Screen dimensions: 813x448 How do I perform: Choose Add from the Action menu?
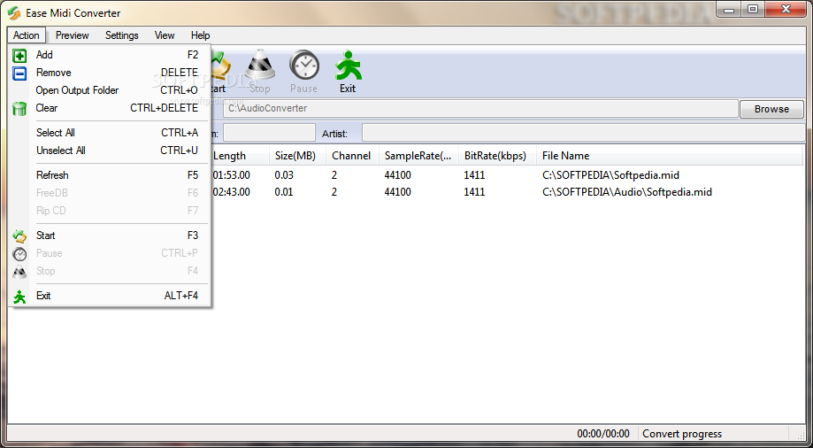click(x=110, y=55)
